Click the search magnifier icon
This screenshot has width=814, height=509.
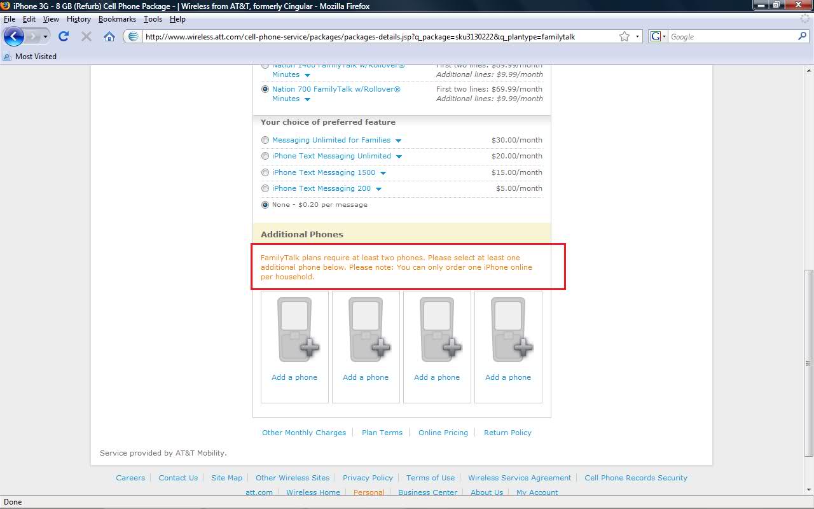[802, 36]
